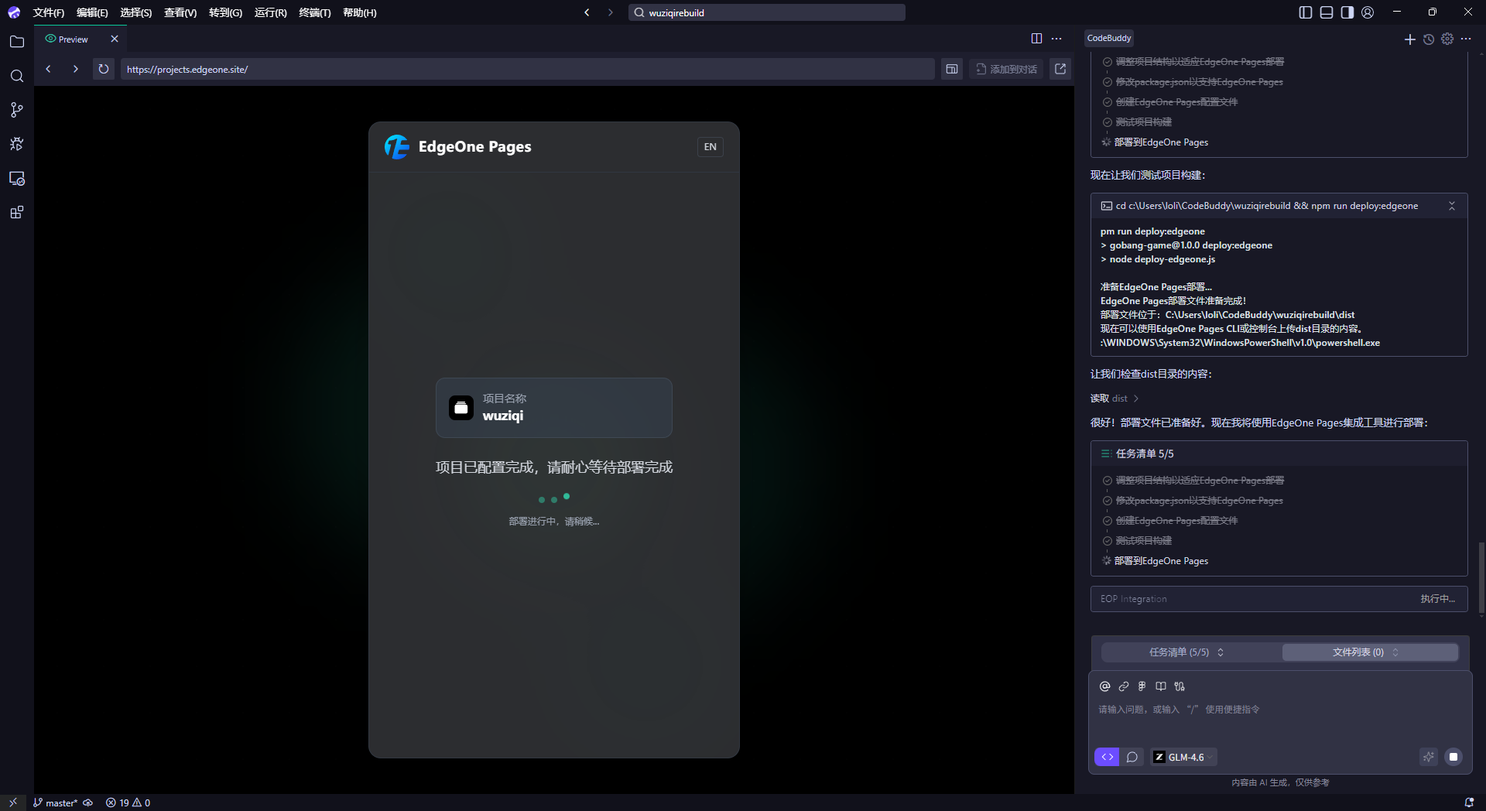
Task: Open preview in external browser
Action: (1060, 69)
